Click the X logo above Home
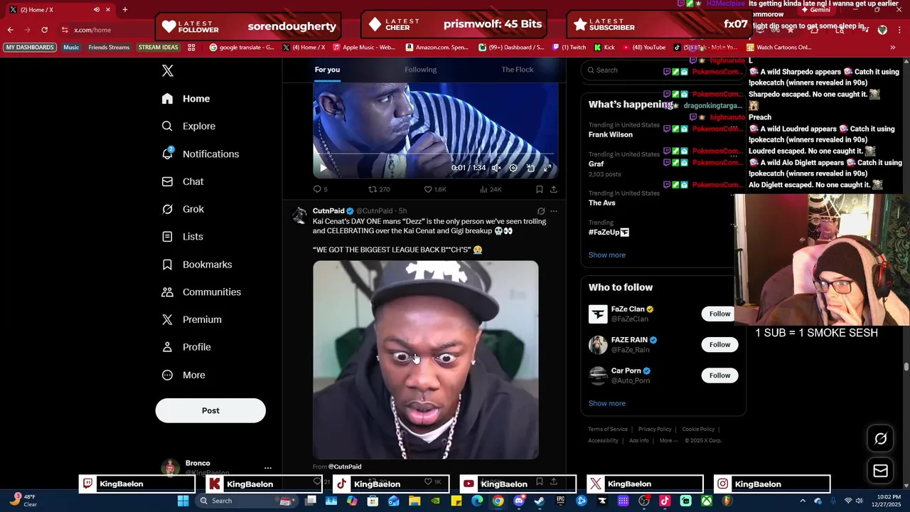The height and width of the screenshot is (512, 910). click(x=168, y=70)
